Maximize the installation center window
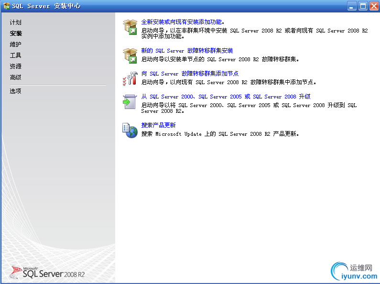 click(x=363, y=6)
